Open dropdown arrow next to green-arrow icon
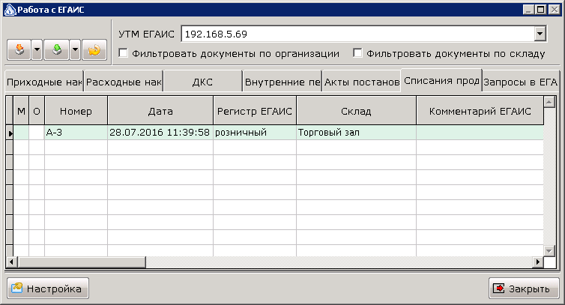The height and width of the screenshot is (305, 565). pyautogui.click(x=75, y=49)
